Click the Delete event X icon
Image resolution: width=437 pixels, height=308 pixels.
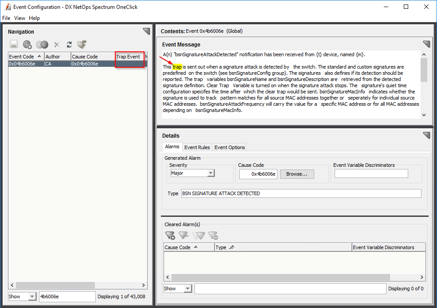[x=57, y=44]
